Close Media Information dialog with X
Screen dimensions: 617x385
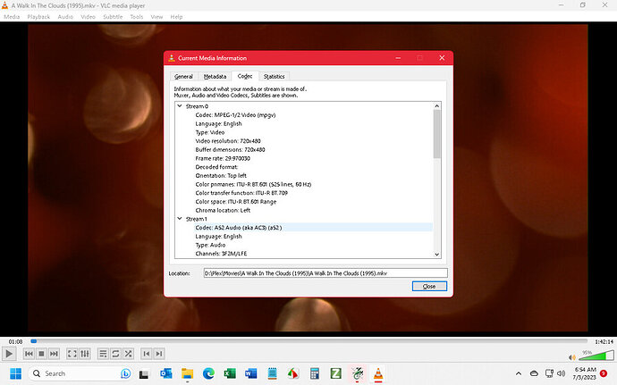click(x=442, y=58)
